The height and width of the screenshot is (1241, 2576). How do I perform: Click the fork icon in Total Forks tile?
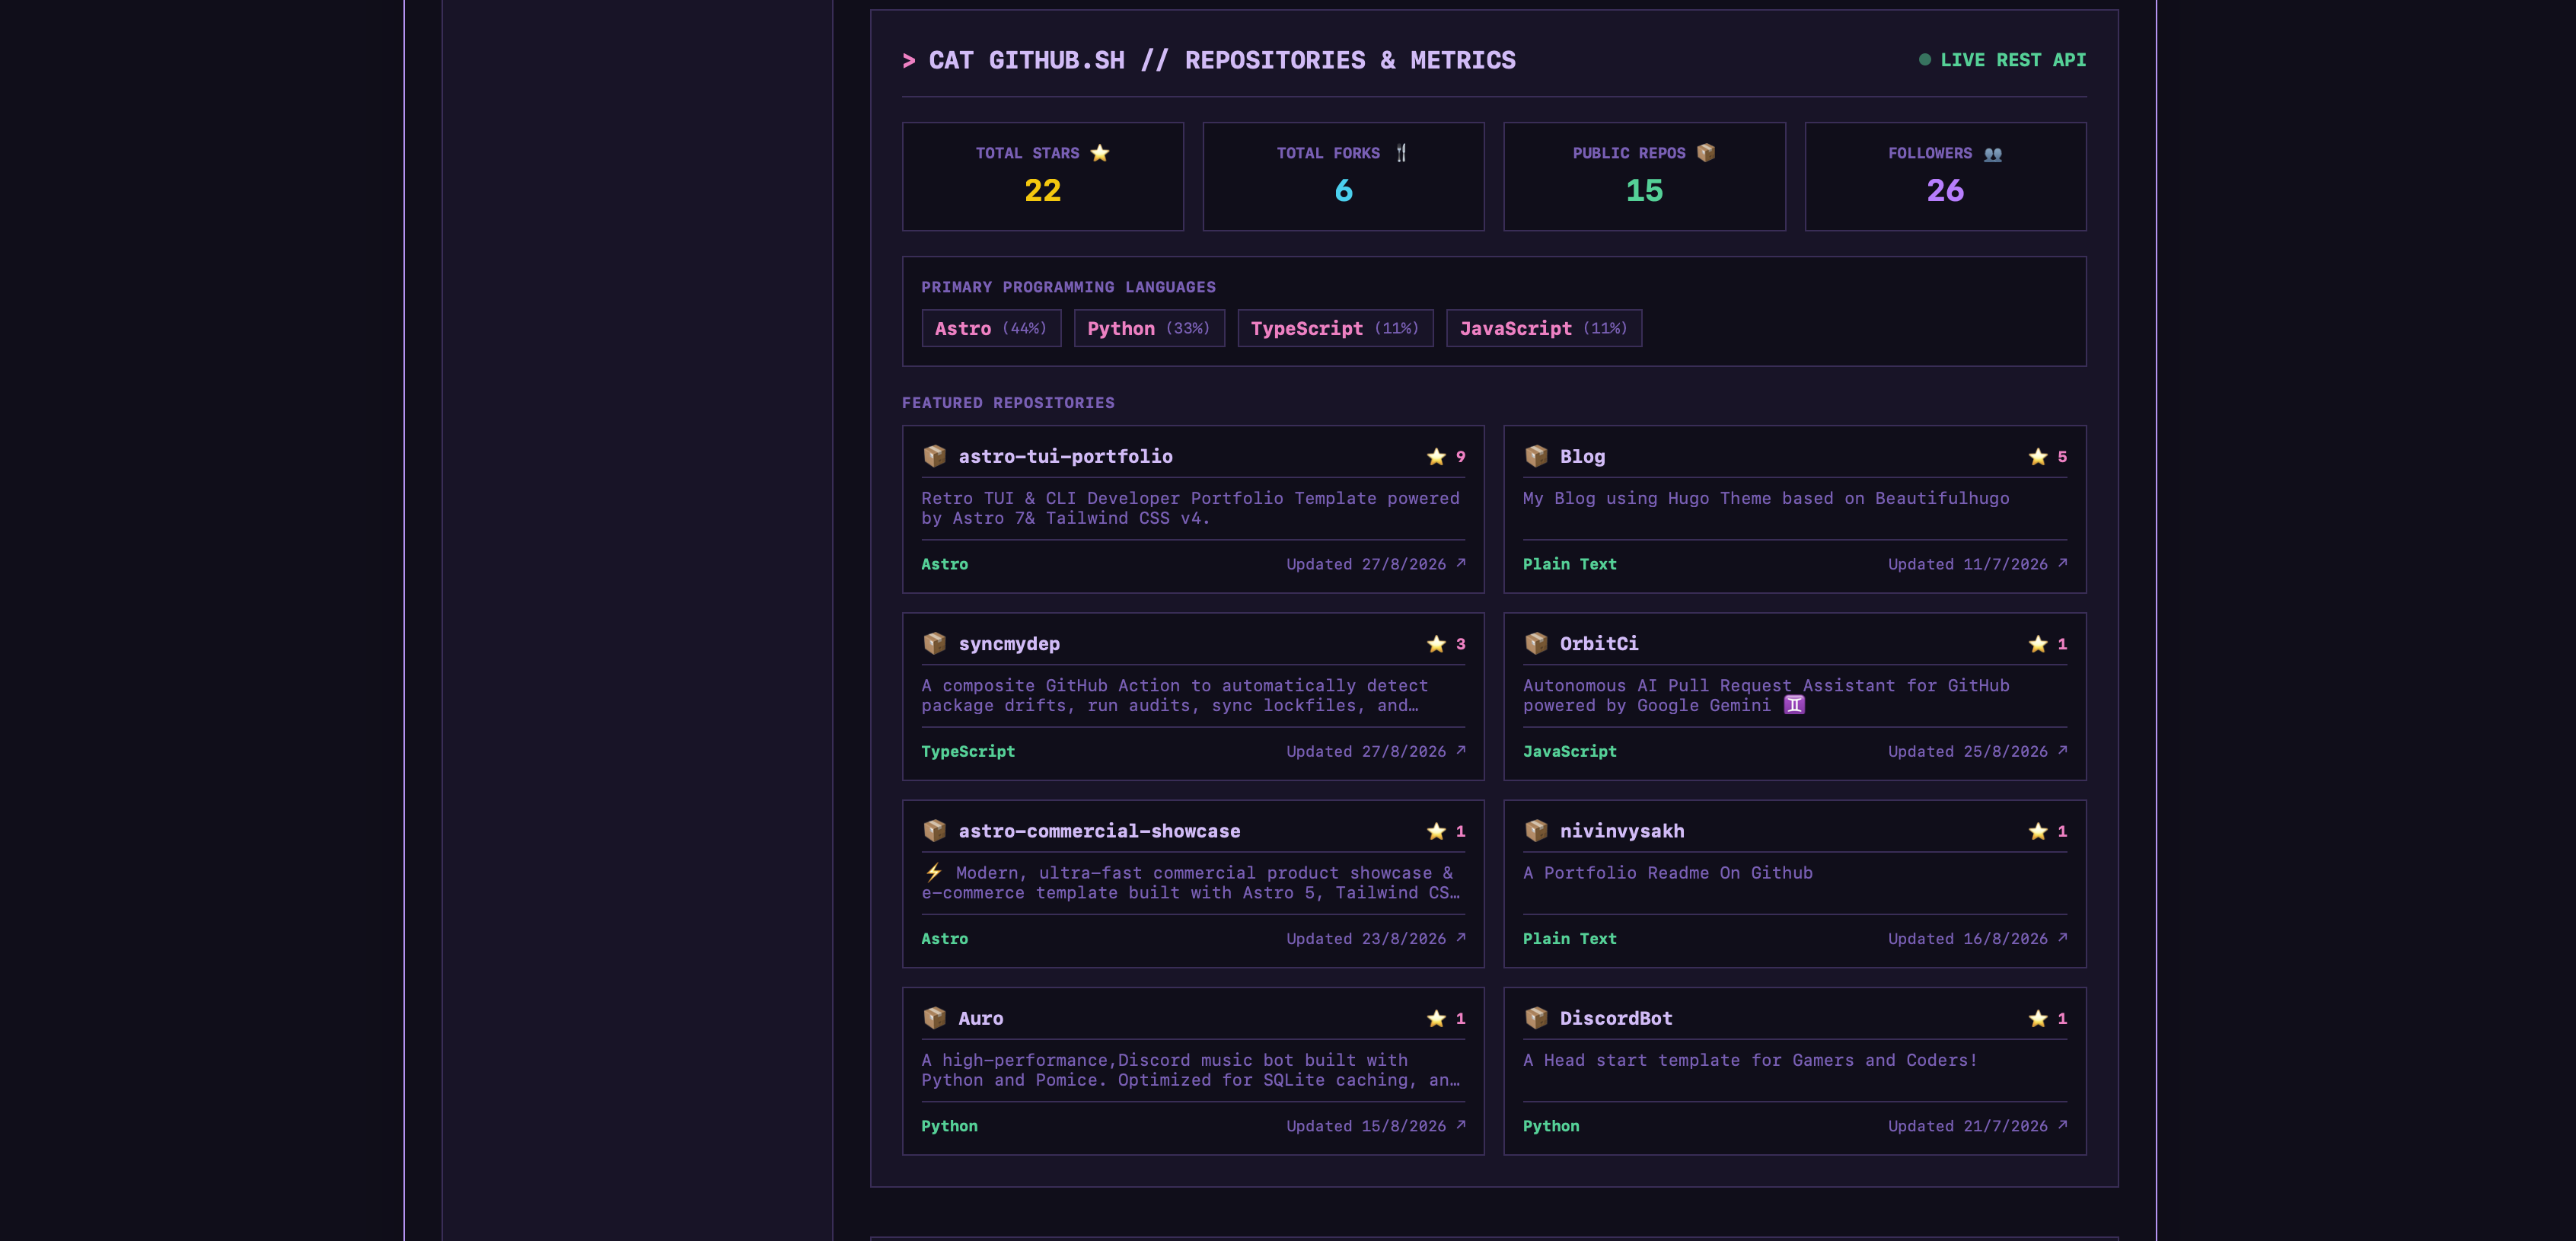(1401, 153)
